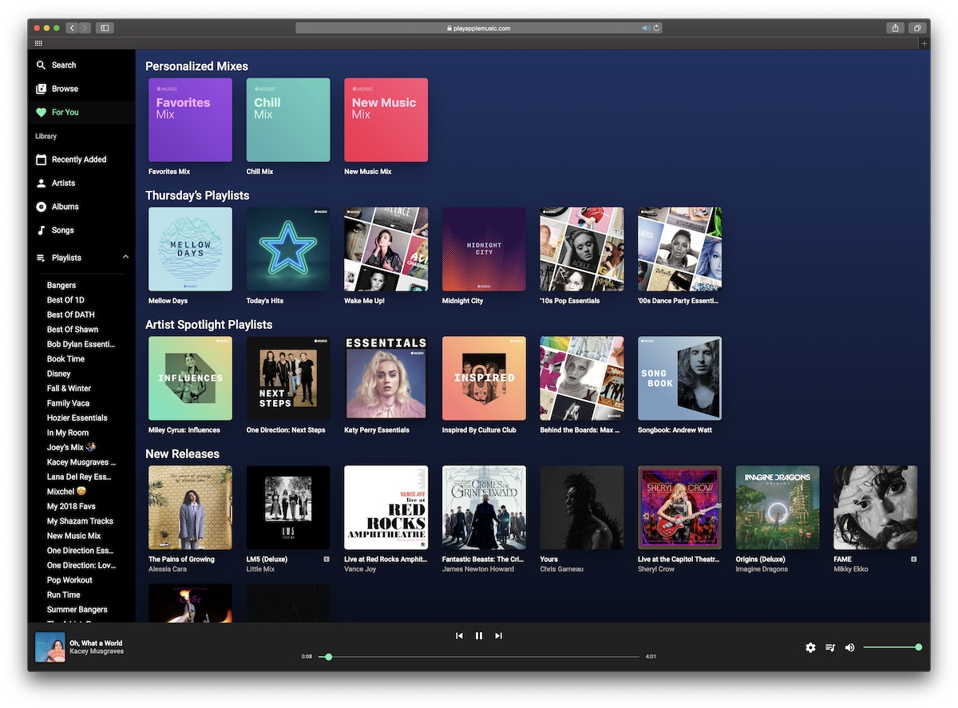The width and height of the screenshot is (958, 708).
Task: Click the '10s Pop Essentials title
Action: coord(569,301)
